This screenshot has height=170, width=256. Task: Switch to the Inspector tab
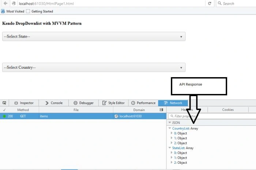pos(24,103)
